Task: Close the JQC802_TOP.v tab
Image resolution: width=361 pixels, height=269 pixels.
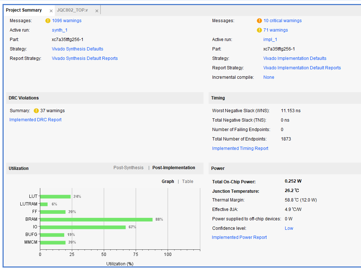Action: (x=97, y=11)
